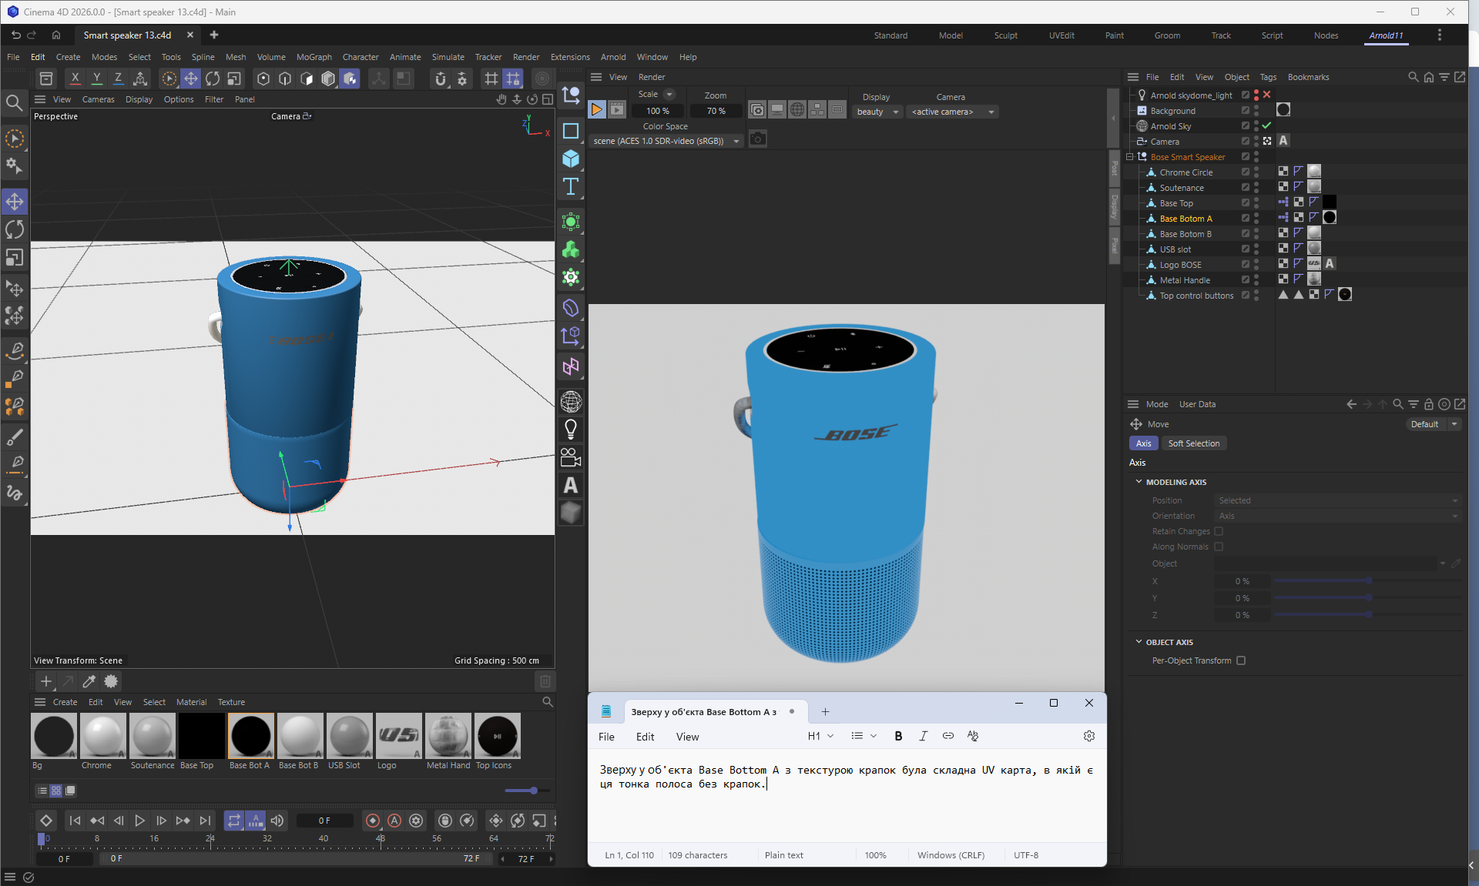The width and height of the screenshot is (1479, 886).
Task: Select the Rotate tool in left toolbar
Action: pos(15,229)
